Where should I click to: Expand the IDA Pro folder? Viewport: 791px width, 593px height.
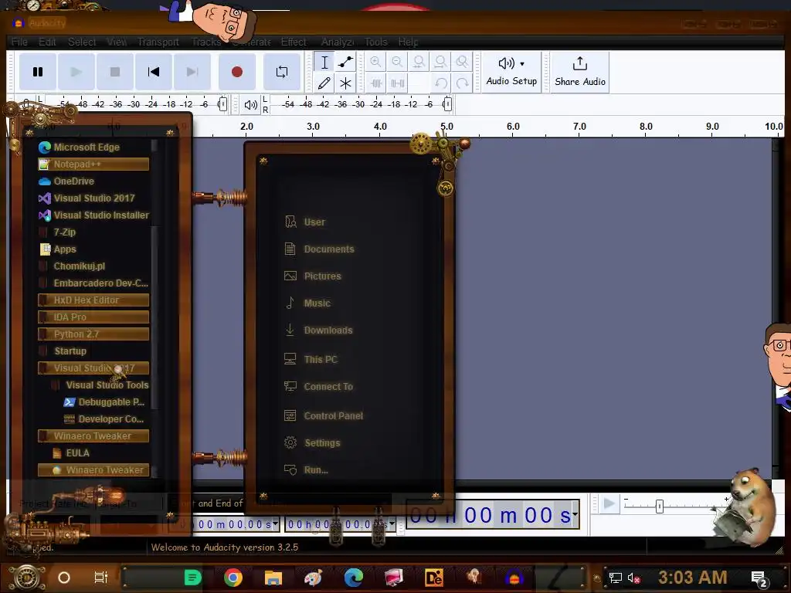(x=93, y=317)
